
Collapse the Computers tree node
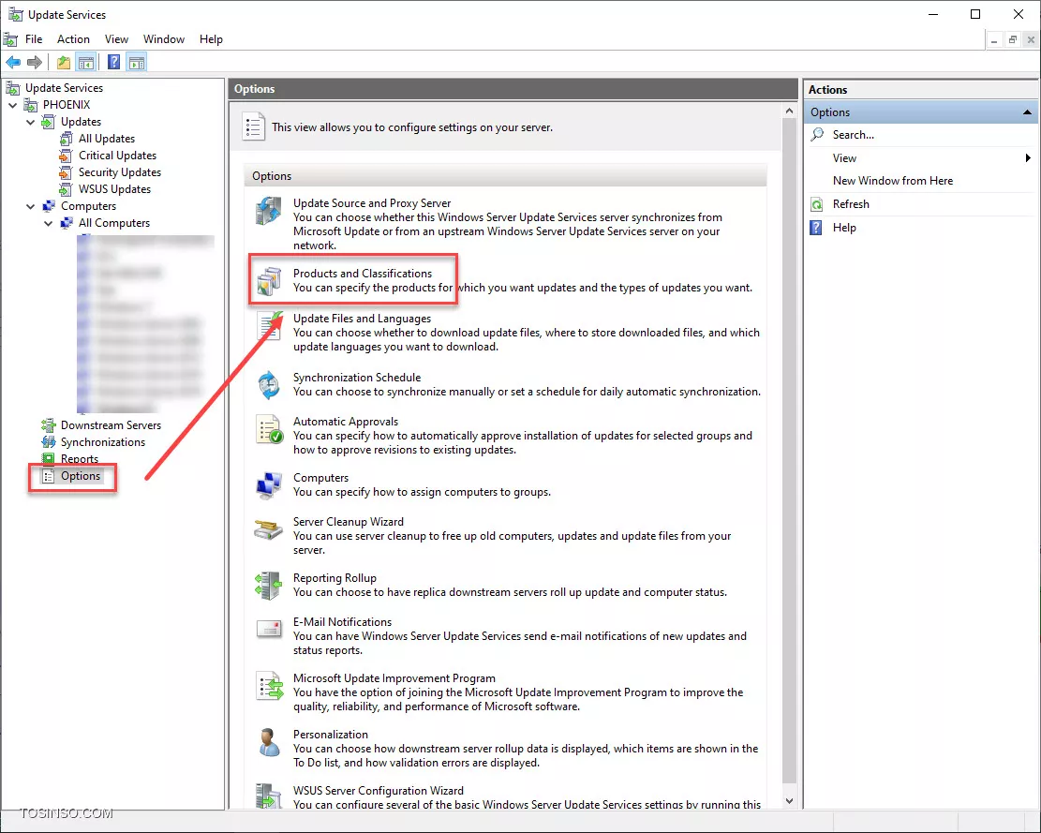31,206
